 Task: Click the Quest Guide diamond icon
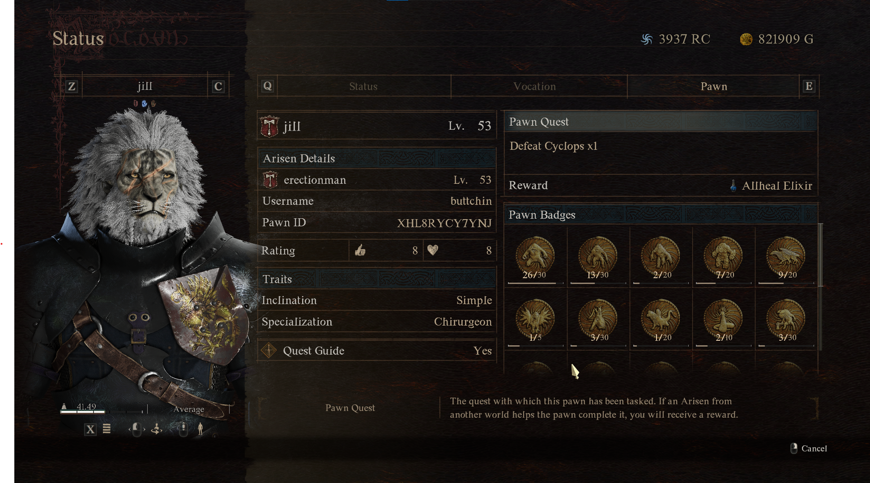[269, 350]
